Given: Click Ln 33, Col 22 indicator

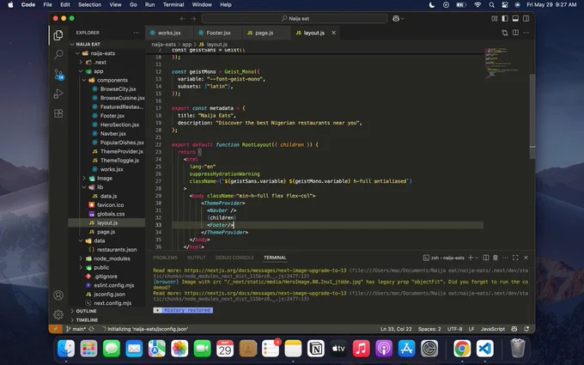Looking at the screenshot, I should click(x=396, y=329).
